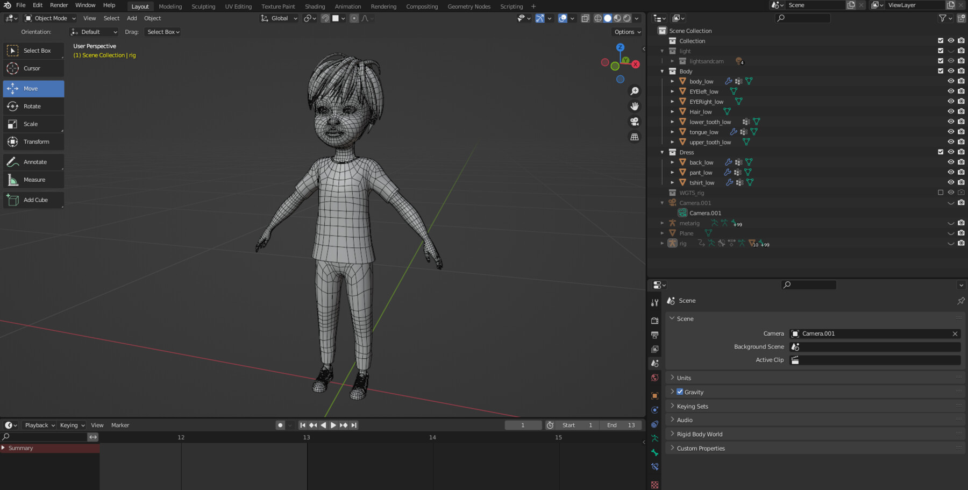This screenshot has height=490, width=968.
Task: Select the Rotate tool
Action: click(x=33, y=106)
